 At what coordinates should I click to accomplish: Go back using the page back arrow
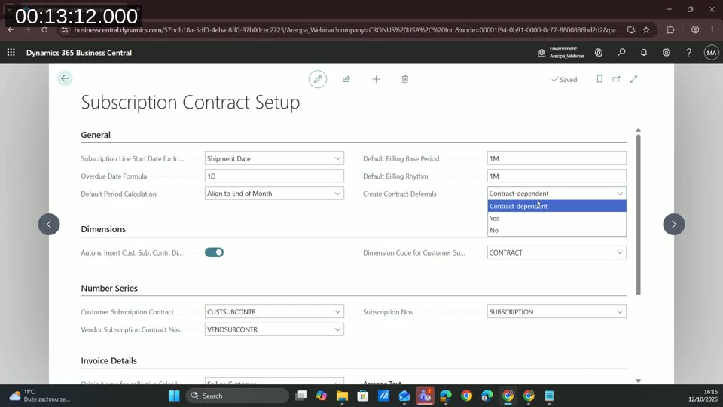(x=65, y=78)
